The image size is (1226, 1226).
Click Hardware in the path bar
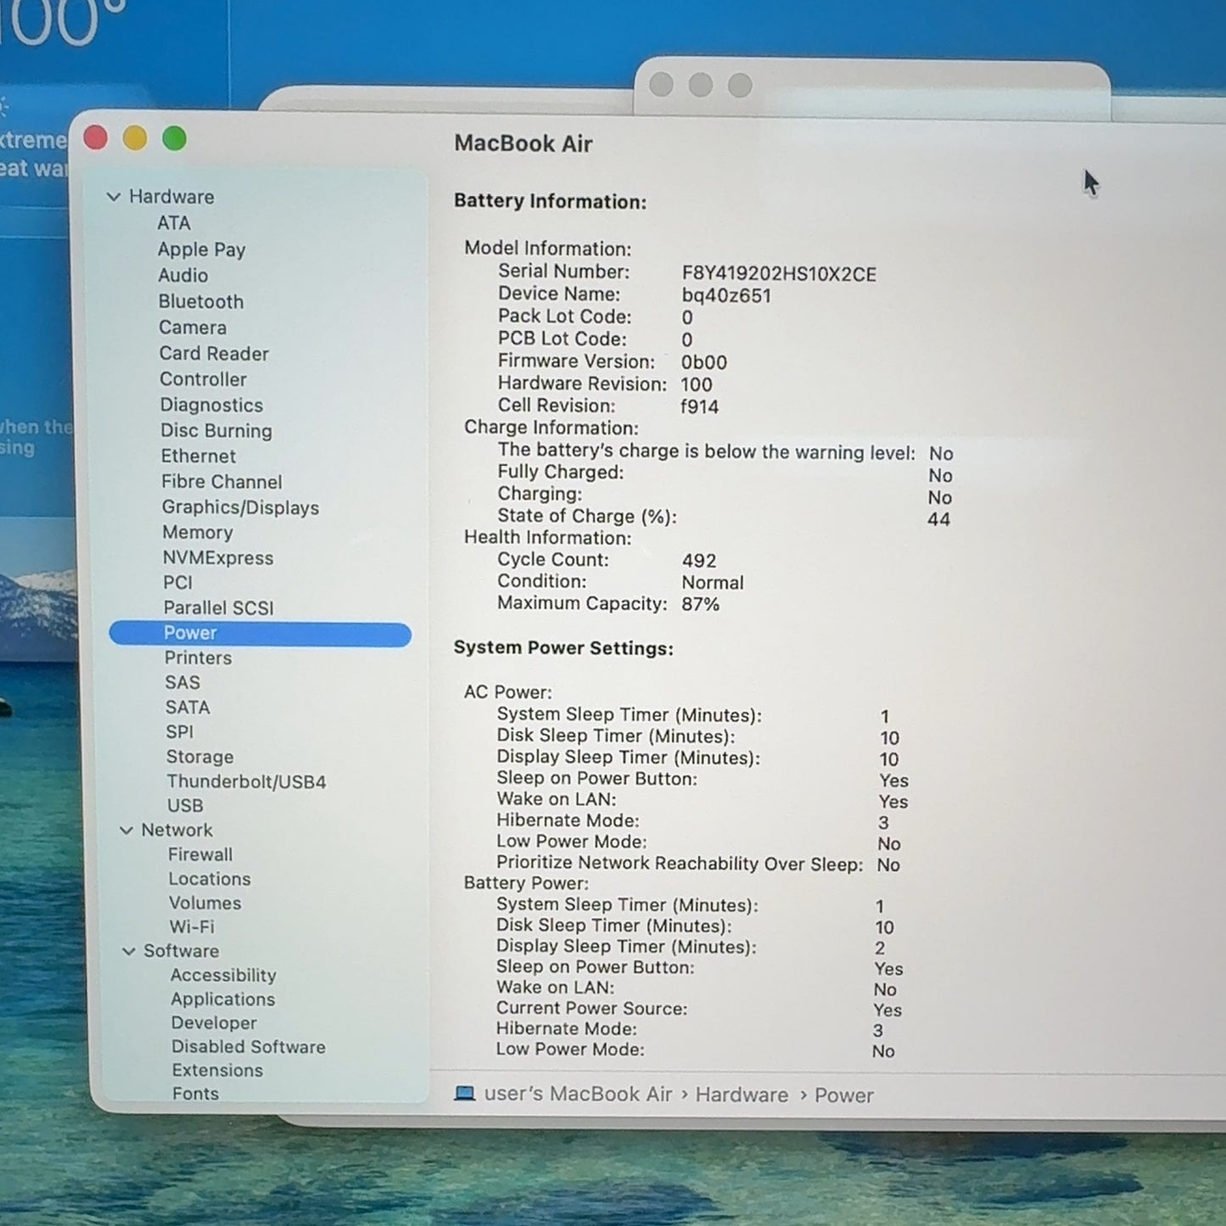coord(742,1095)
